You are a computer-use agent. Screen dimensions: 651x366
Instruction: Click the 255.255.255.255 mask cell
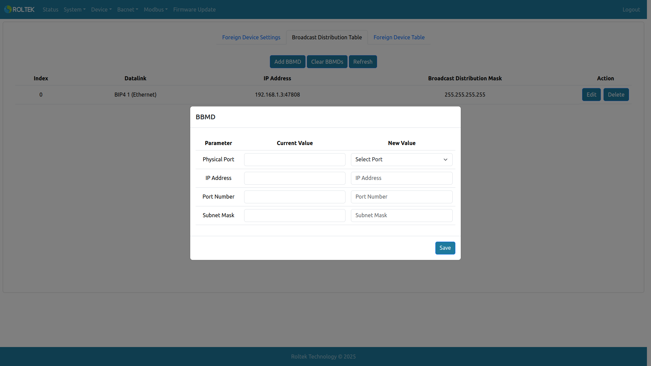coord(465,95)
